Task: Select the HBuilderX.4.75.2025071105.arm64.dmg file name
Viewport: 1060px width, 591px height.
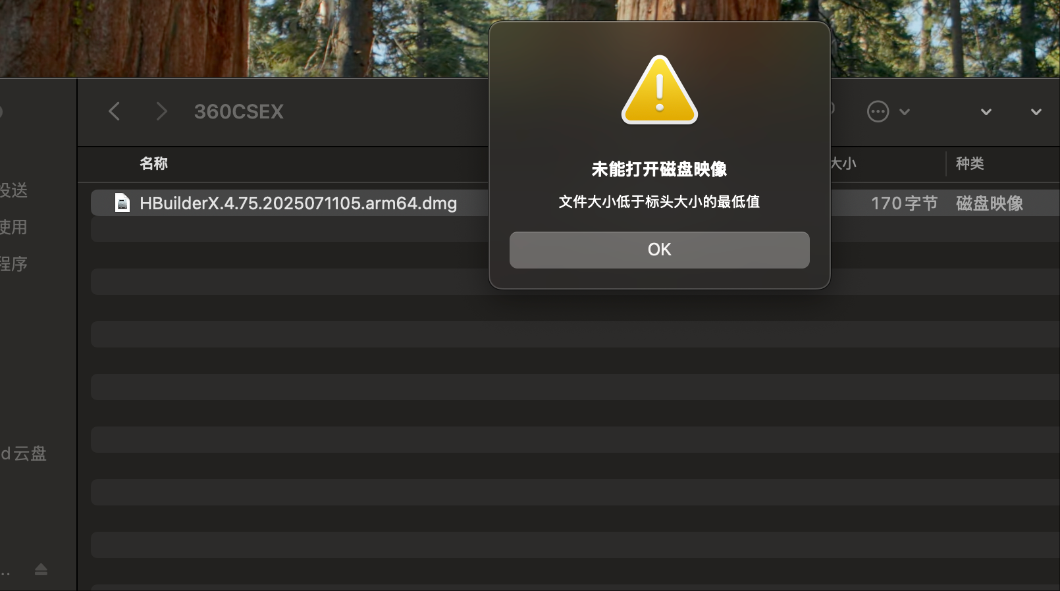Action: pyautogui.click(x=298, y=203)
